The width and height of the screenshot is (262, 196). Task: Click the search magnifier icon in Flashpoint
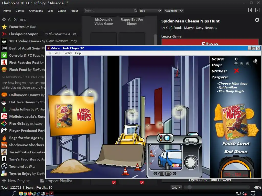click(x=135, y=11)
